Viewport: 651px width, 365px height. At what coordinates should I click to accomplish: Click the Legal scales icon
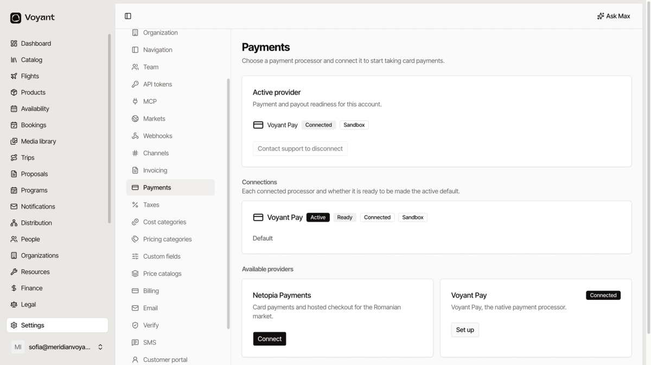tap(14, 304)
